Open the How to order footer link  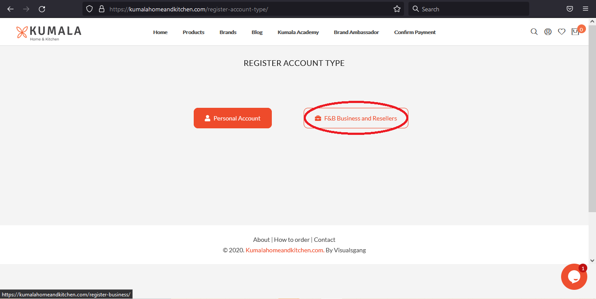(x=292, y=240)
